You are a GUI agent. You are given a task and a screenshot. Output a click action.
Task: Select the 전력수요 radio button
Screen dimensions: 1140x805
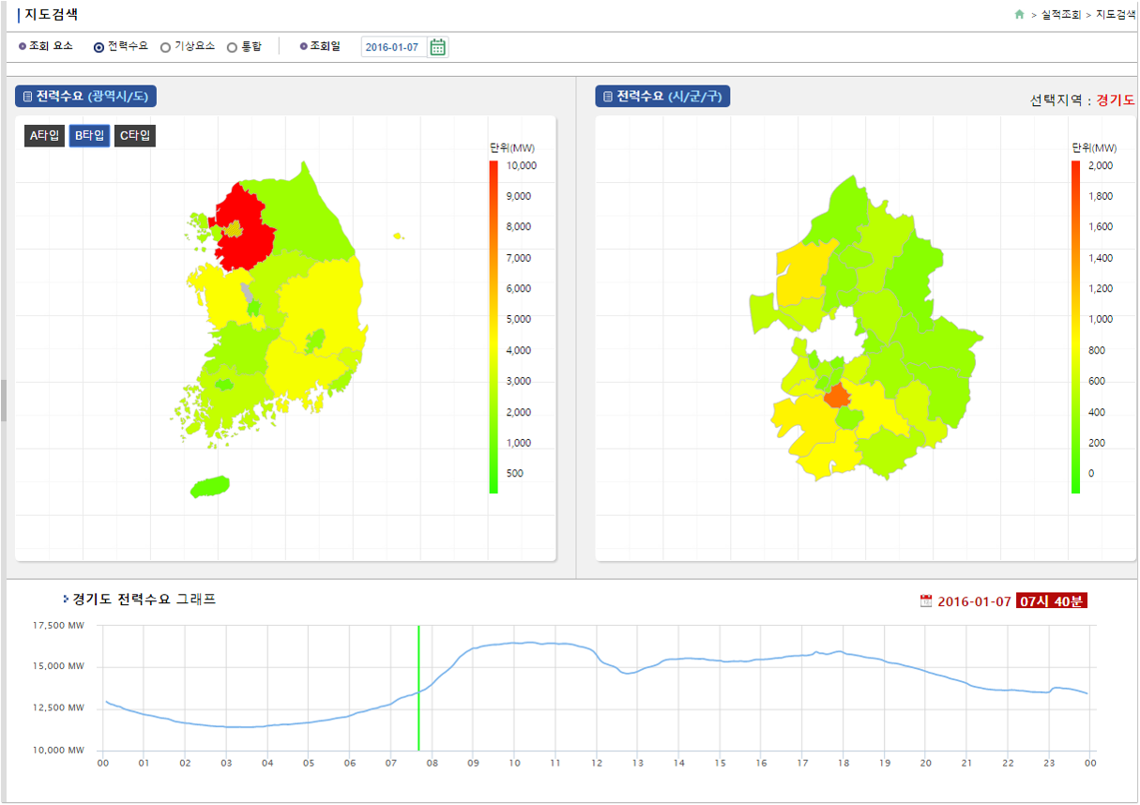[x=99, y=47]
